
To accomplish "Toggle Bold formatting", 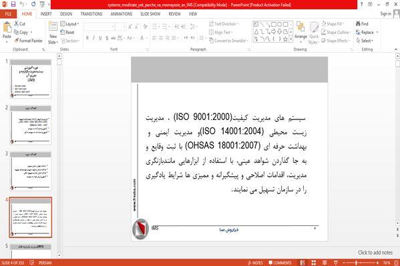I will [x=87, y=38].
